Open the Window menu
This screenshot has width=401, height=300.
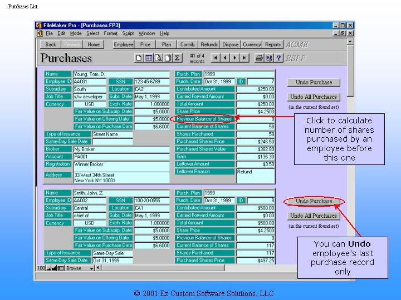click(x=147, y=33)
